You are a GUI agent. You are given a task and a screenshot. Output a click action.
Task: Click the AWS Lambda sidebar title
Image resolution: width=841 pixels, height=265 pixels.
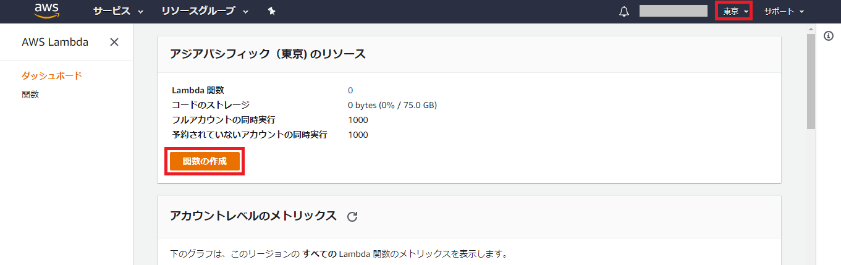coord(55,42)
